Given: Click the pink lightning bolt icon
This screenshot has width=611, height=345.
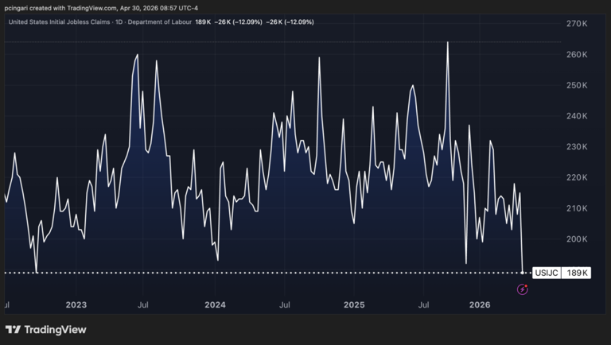Looking at the screenshot, I should (523, 289).
